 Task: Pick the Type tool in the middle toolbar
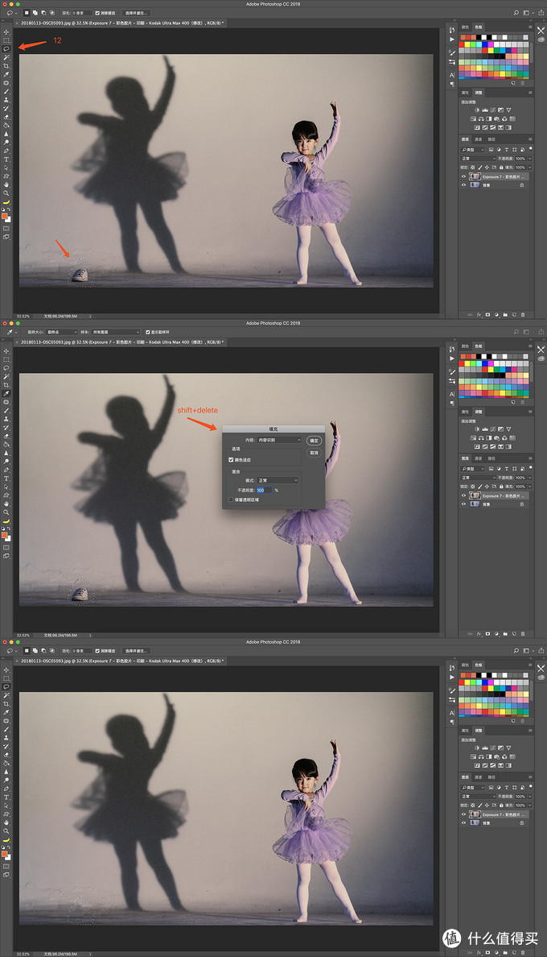6,478
